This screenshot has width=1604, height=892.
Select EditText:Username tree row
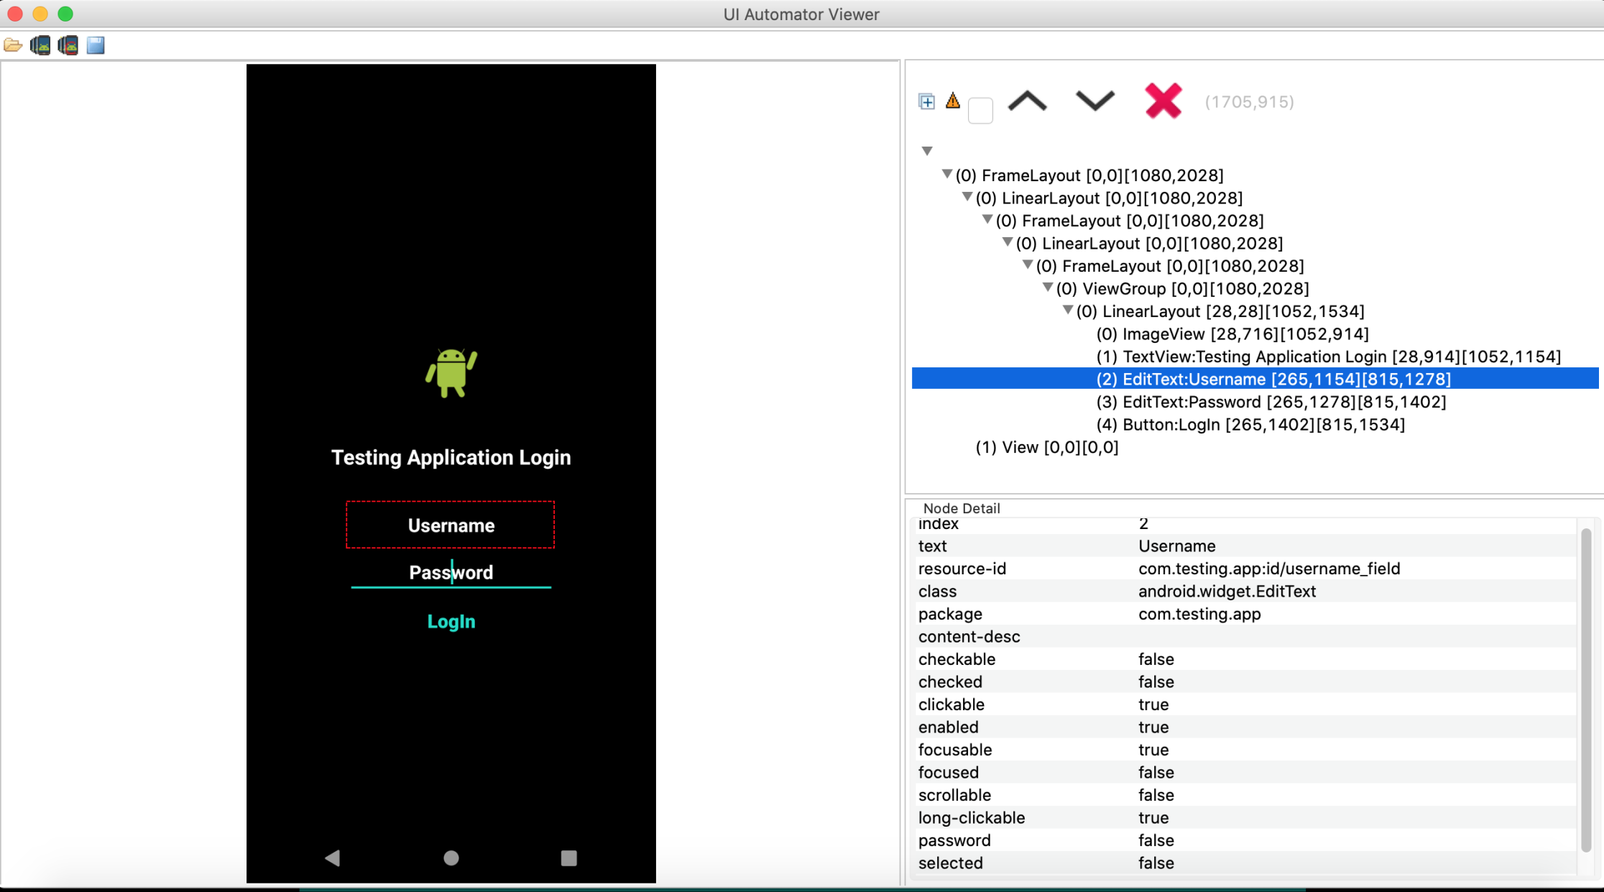(1255, 379)
